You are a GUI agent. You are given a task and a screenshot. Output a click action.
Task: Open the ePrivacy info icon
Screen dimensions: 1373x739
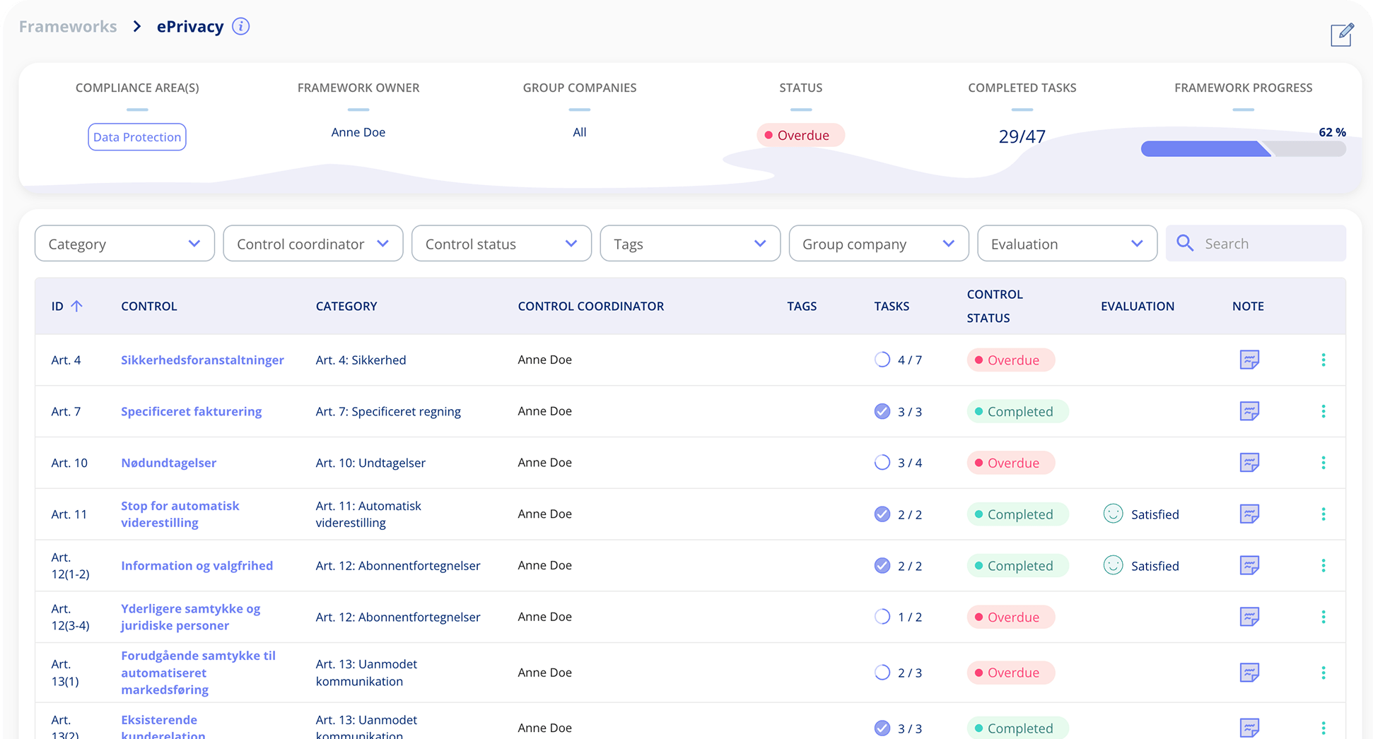(240, 27)
